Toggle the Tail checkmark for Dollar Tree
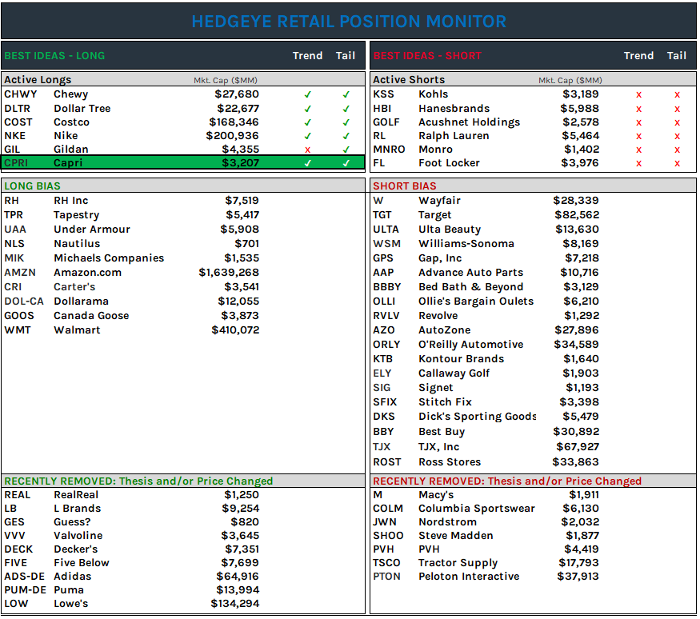700x619 pixels. [x=346, y=108]
